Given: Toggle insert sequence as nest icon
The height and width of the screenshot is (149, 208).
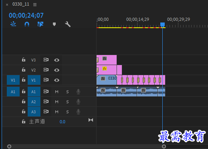Looking at the screenshot, I should point(13,24).
